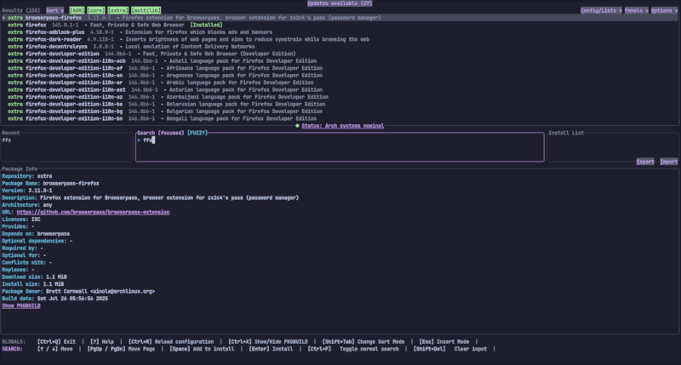681x365 pixels.
Task: Select firefox-developer-edition-i18n-be row
Action: (340, 104)
